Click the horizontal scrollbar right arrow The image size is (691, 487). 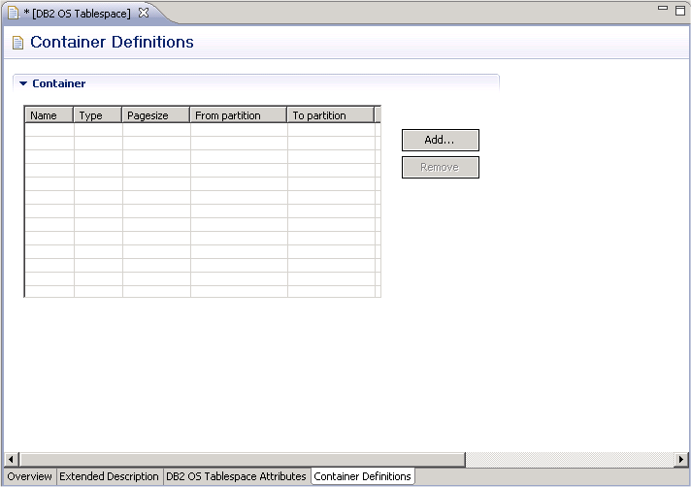pos(681,459)
